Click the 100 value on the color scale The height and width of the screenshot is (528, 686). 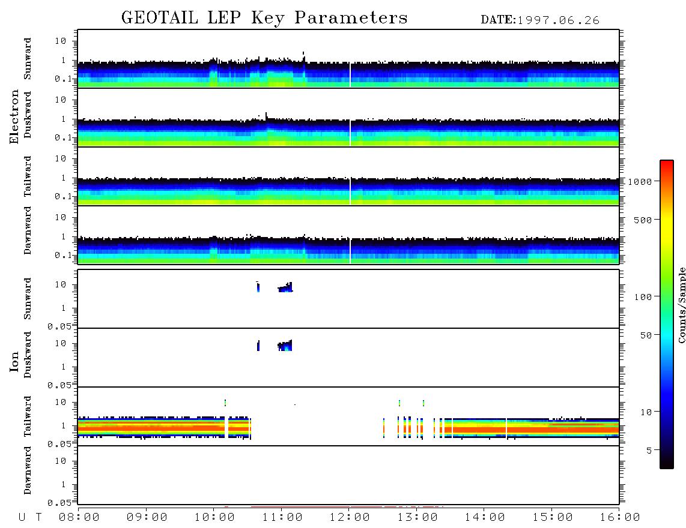coord(643,297)
